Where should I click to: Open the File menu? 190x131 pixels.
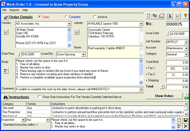point(4,10)
